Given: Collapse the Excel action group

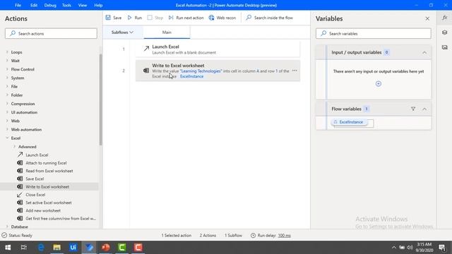Looking at the screenshot, I should [7, 138].
